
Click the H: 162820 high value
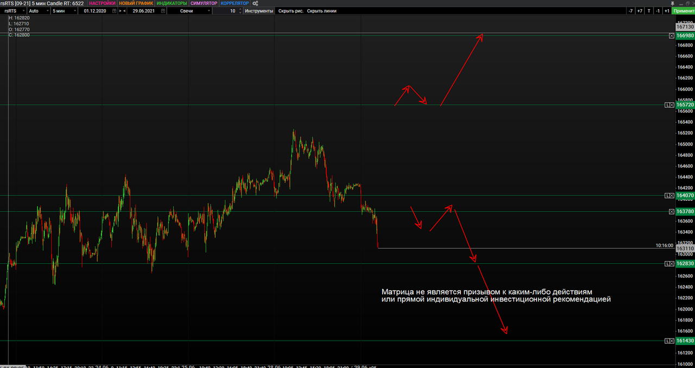(19, 18)
